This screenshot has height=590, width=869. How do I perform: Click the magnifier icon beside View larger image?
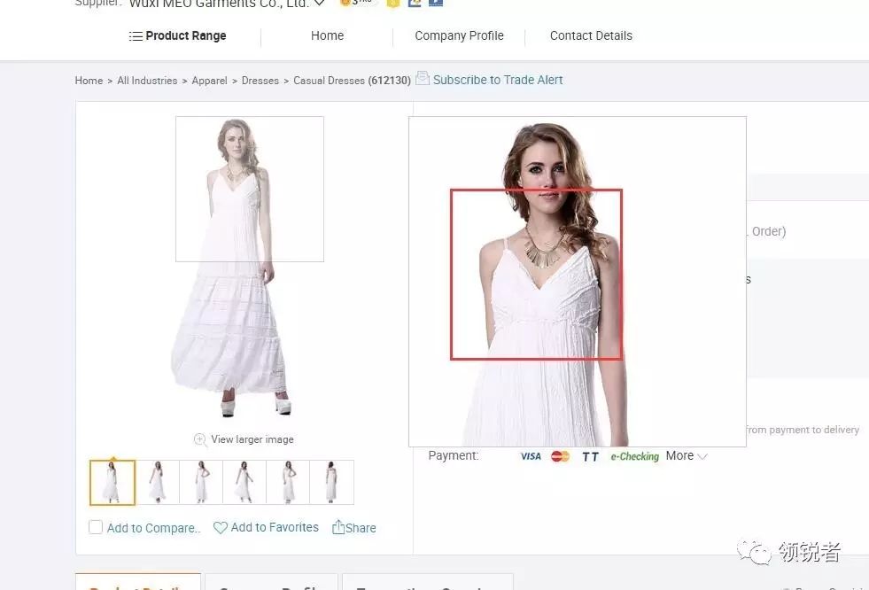200,439
